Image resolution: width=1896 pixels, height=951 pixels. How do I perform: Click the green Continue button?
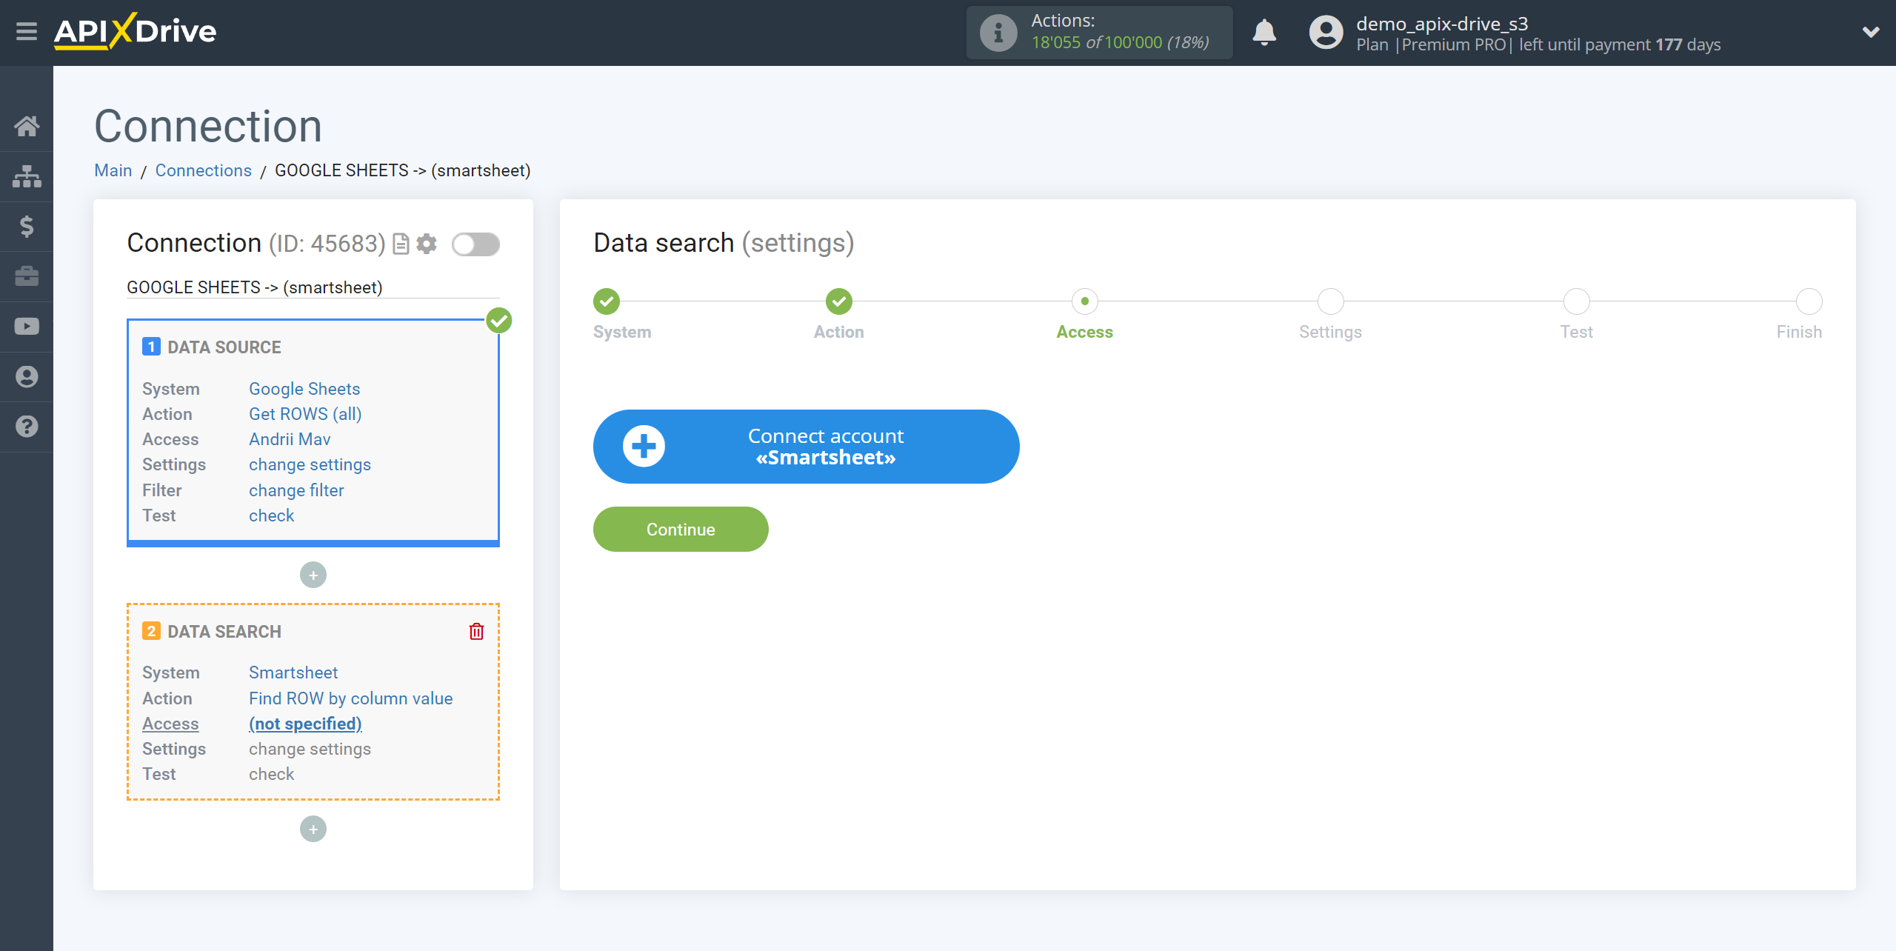pyautogui.click(x=680, y=529)
